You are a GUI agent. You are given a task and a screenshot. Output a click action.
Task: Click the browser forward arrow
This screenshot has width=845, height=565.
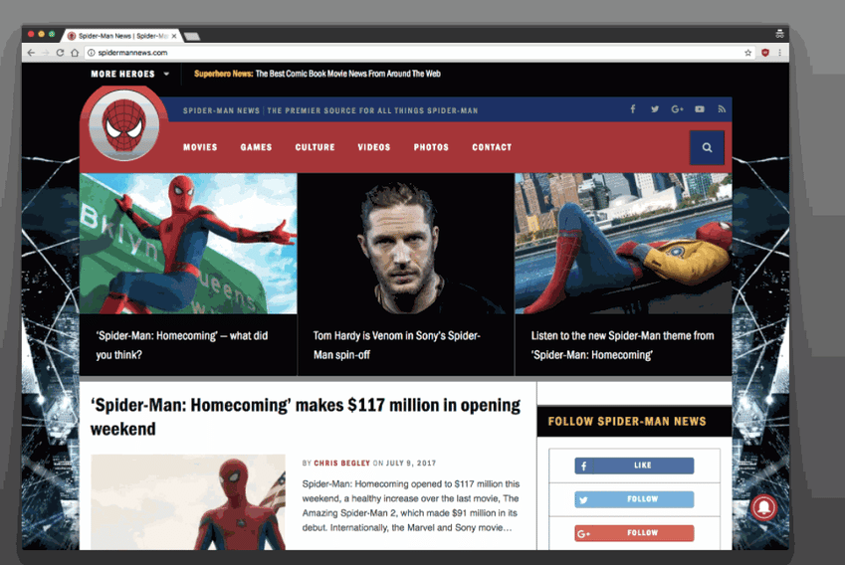point(45,53)
